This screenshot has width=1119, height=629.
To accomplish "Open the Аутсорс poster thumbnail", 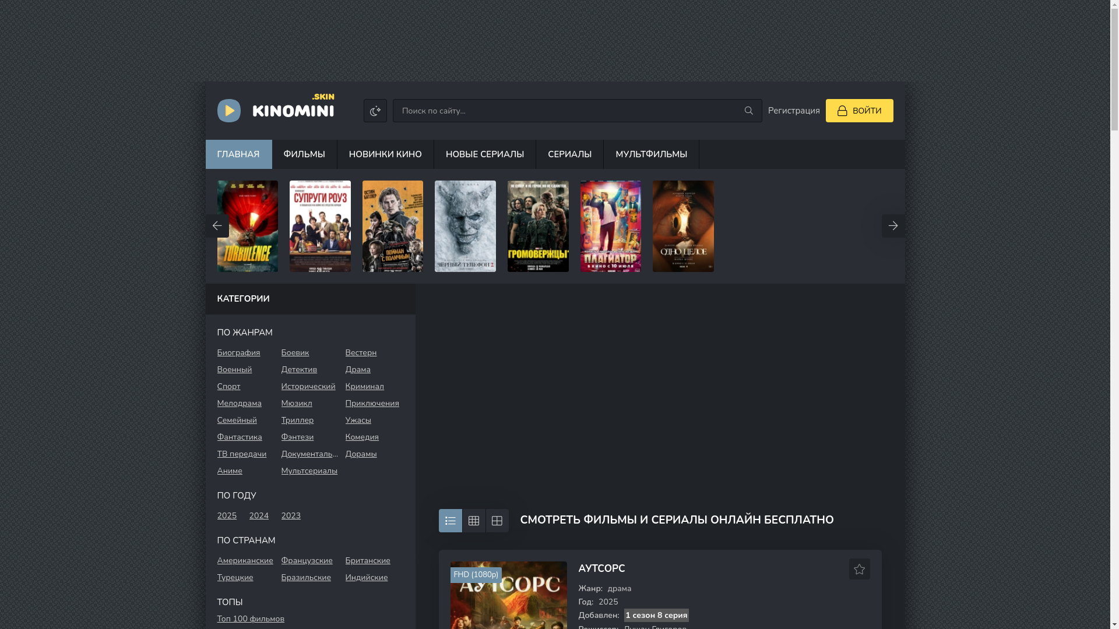I will tap(508, 595).
